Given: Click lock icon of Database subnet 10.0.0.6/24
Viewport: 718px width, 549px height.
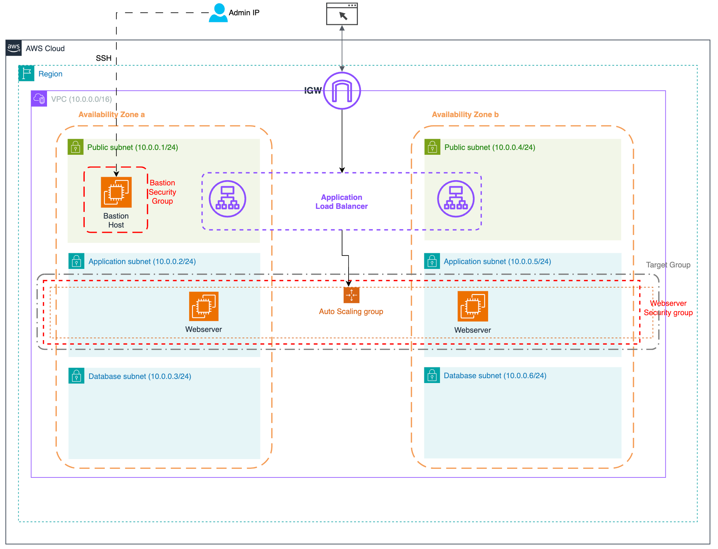Looking at the screenshot, I should [x=432, y=376].
